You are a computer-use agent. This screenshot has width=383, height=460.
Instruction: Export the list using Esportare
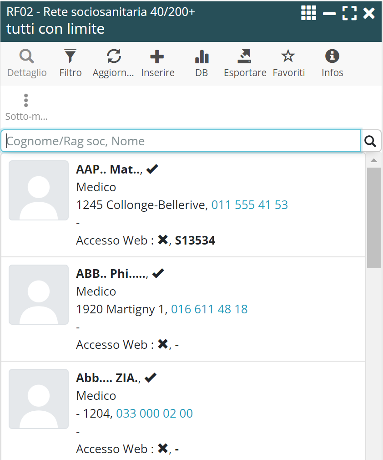(245, 63)
